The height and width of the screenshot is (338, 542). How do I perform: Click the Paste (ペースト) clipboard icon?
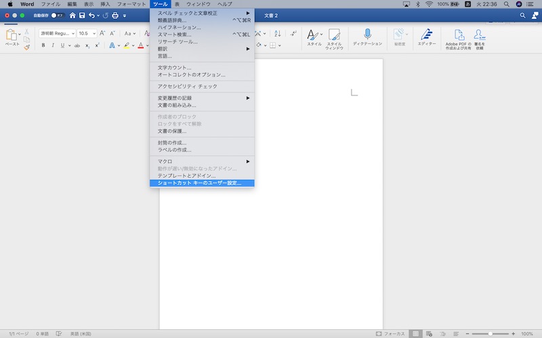click(11, 35)
